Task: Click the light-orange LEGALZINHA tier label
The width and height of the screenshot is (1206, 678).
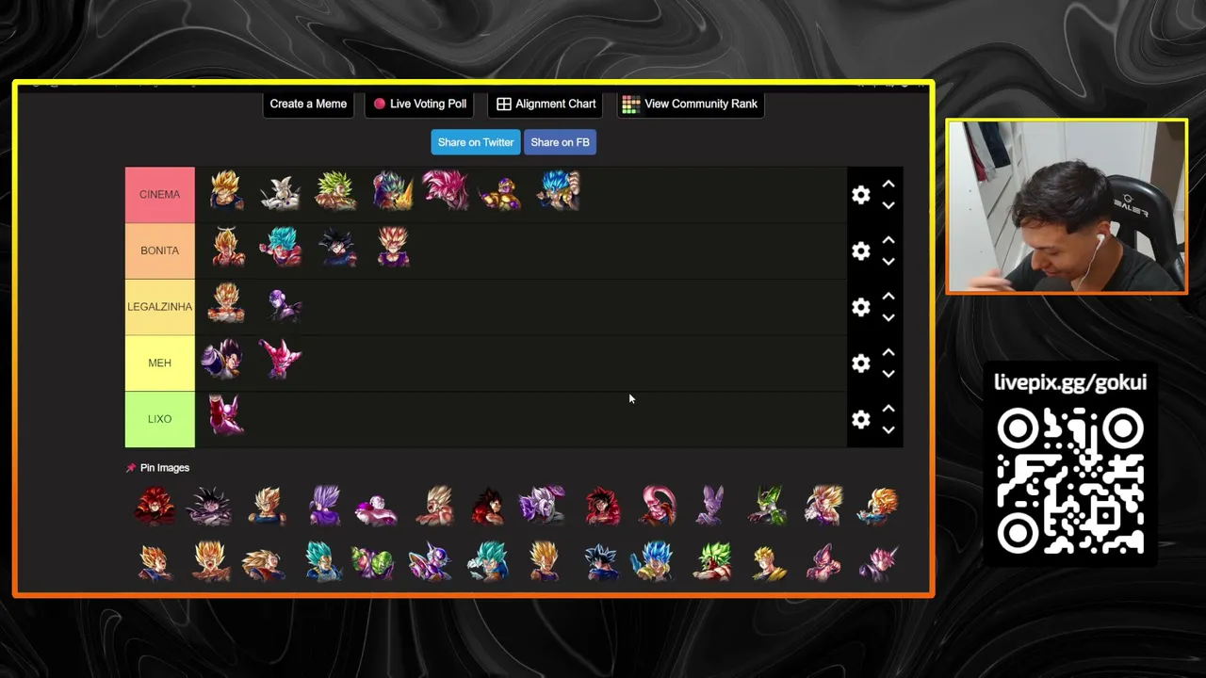Action: tap(159, 307)
